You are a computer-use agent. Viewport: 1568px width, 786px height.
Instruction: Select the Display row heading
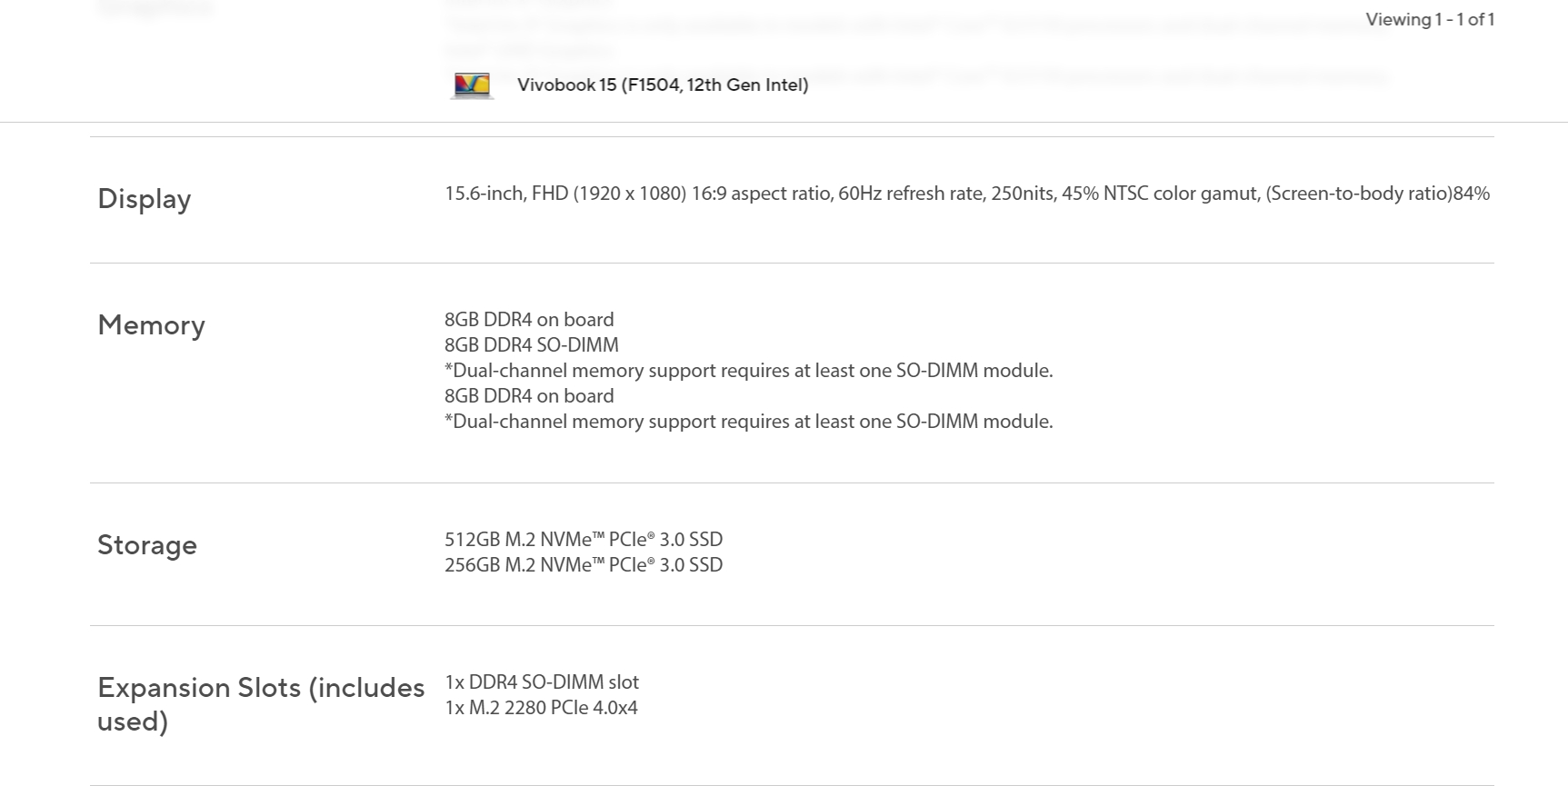point(145,199)
